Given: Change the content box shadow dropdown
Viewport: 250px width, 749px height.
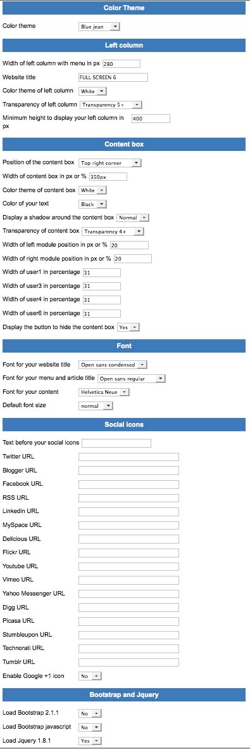Looking at the screenshot, I should 133,218.
